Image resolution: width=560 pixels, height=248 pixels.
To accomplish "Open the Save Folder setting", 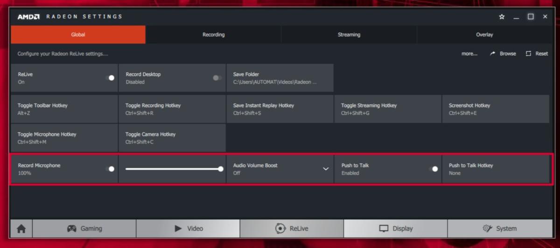I will tap(280, 78).
